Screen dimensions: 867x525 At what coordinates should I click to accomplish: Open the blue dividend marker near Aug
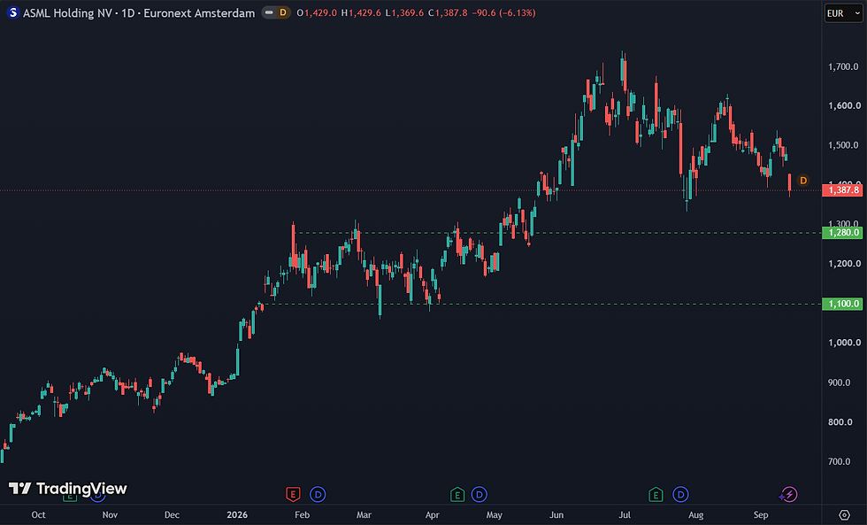(x=680, y=494)
